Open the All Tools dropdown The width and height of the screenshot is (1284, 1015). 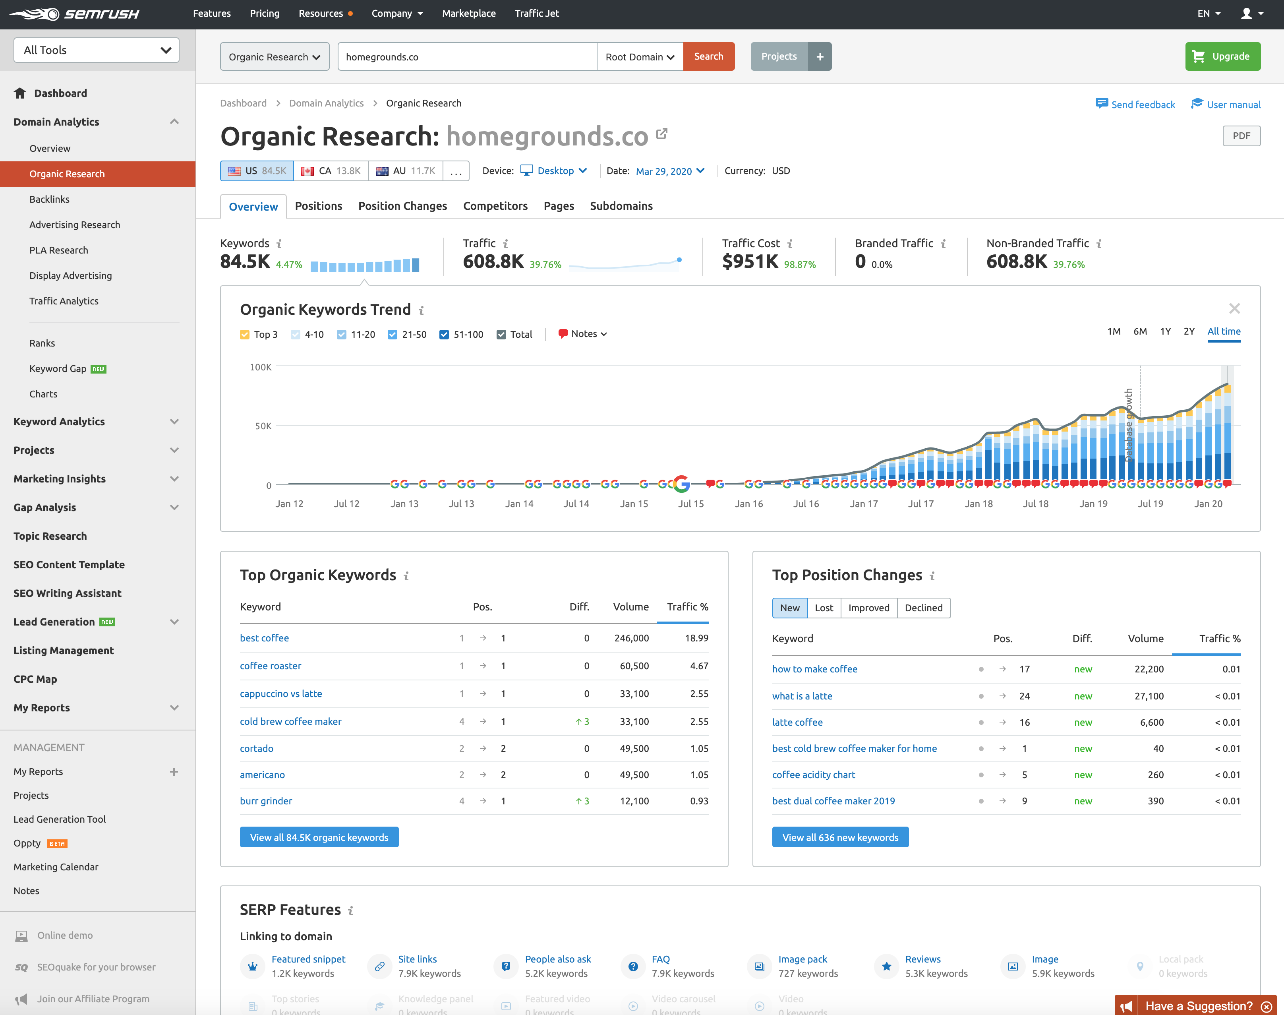pyautogui.click(x=96, y=50)
